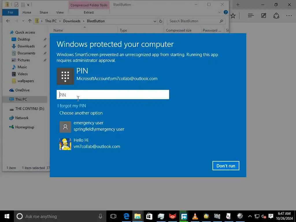
Task: Sort by Name column header
Action: tap(58, 30)
